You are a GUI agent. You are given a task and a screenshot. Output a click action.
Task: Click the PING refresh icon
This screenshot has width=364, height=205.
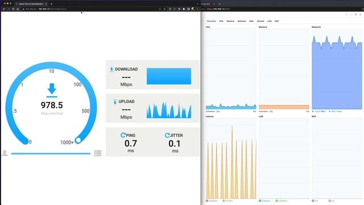click(x=123, y=135)
